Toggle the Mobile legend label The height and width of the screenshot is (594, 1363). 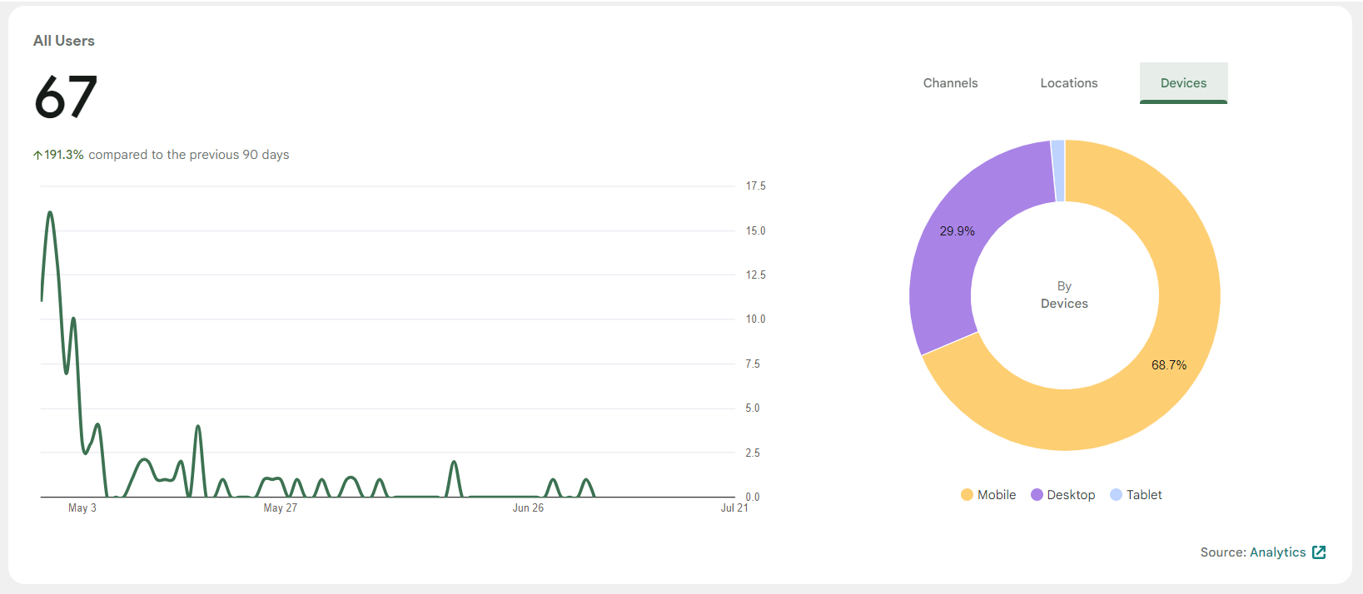(997, 495)
